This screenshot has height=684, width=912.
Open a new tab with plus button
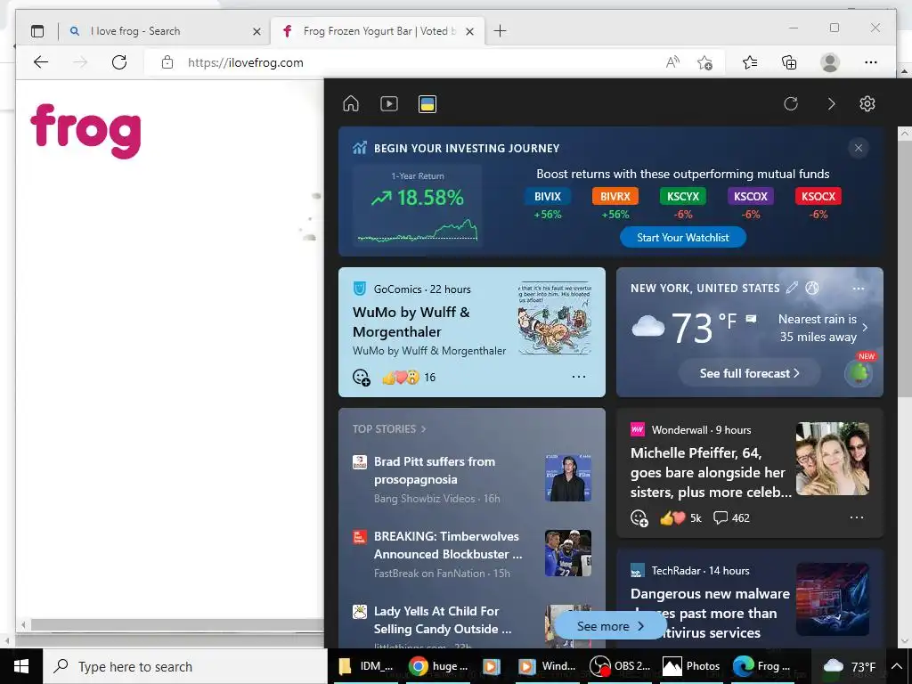(500, 31)
